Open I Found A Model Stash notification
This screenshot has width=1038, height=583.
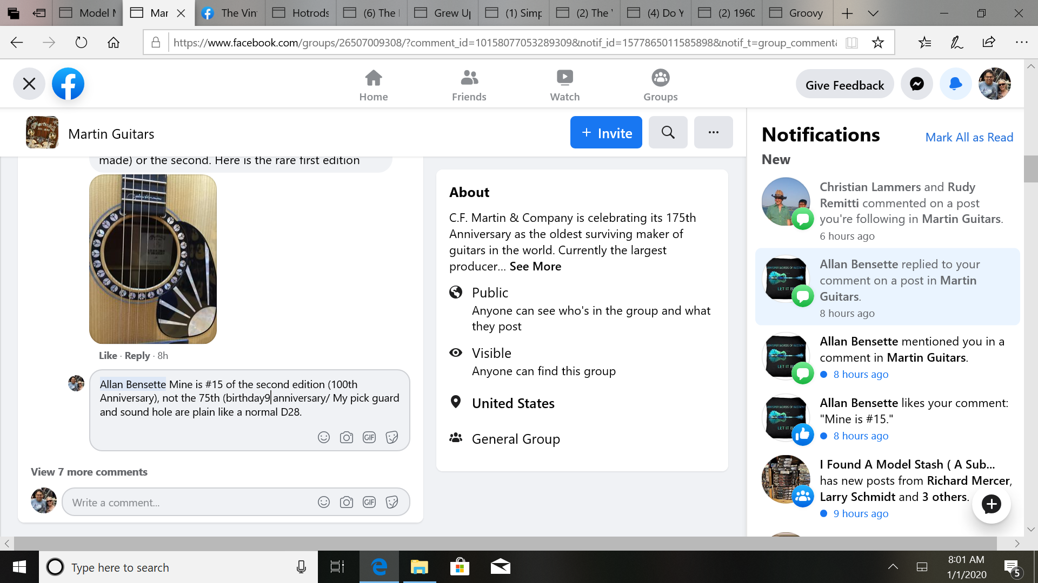click(x=887, y=488)
